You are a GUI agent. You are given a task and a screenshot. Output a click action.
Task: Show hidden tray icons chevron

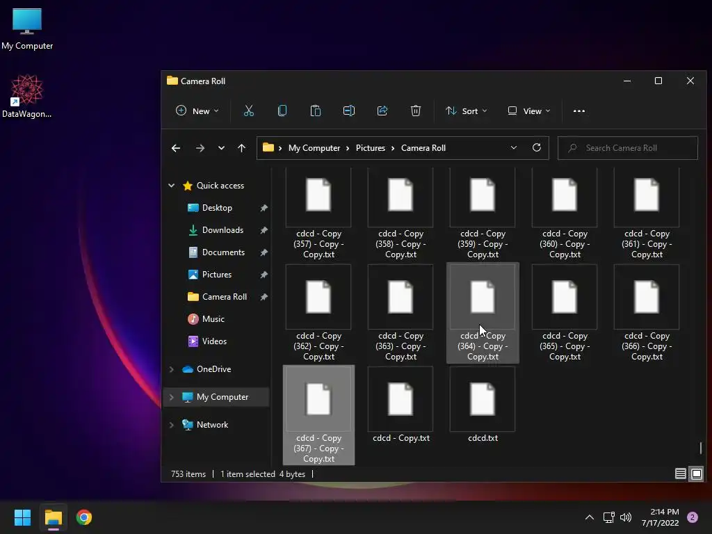(590, 517)
